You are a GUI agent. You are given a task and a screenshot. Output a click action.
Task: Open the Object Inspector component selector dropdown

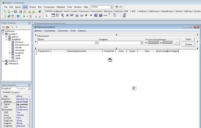click(x=29, y=89)
